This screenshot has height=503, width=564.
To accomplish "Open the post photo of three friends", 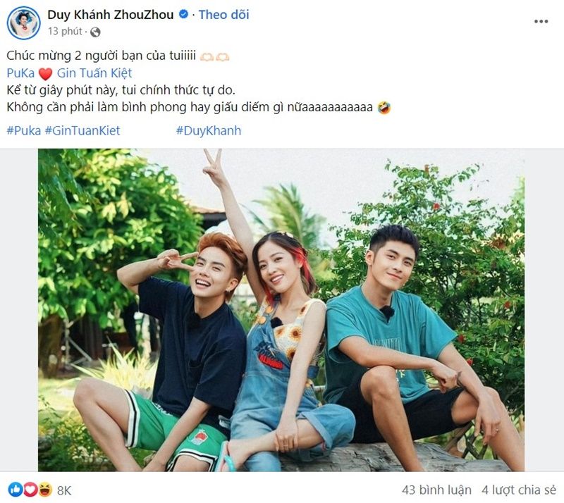I will click(281, 310).
